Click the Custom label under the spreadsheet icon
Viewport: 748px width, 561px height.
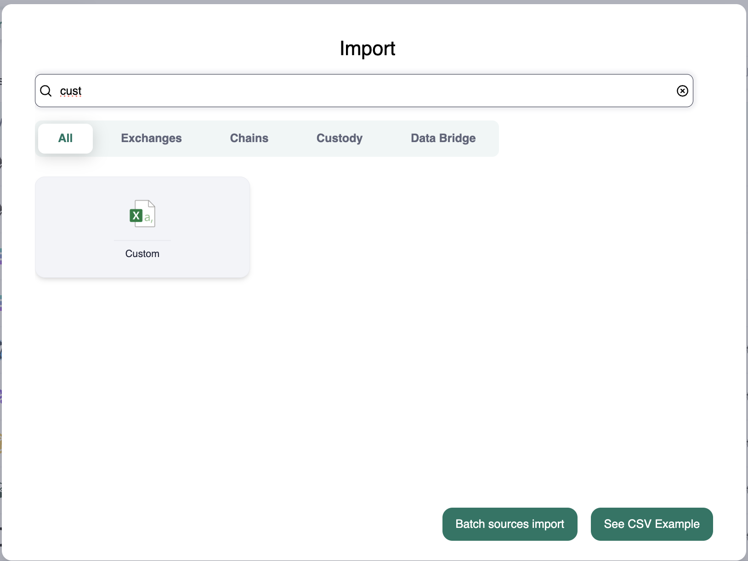point(142,254)
